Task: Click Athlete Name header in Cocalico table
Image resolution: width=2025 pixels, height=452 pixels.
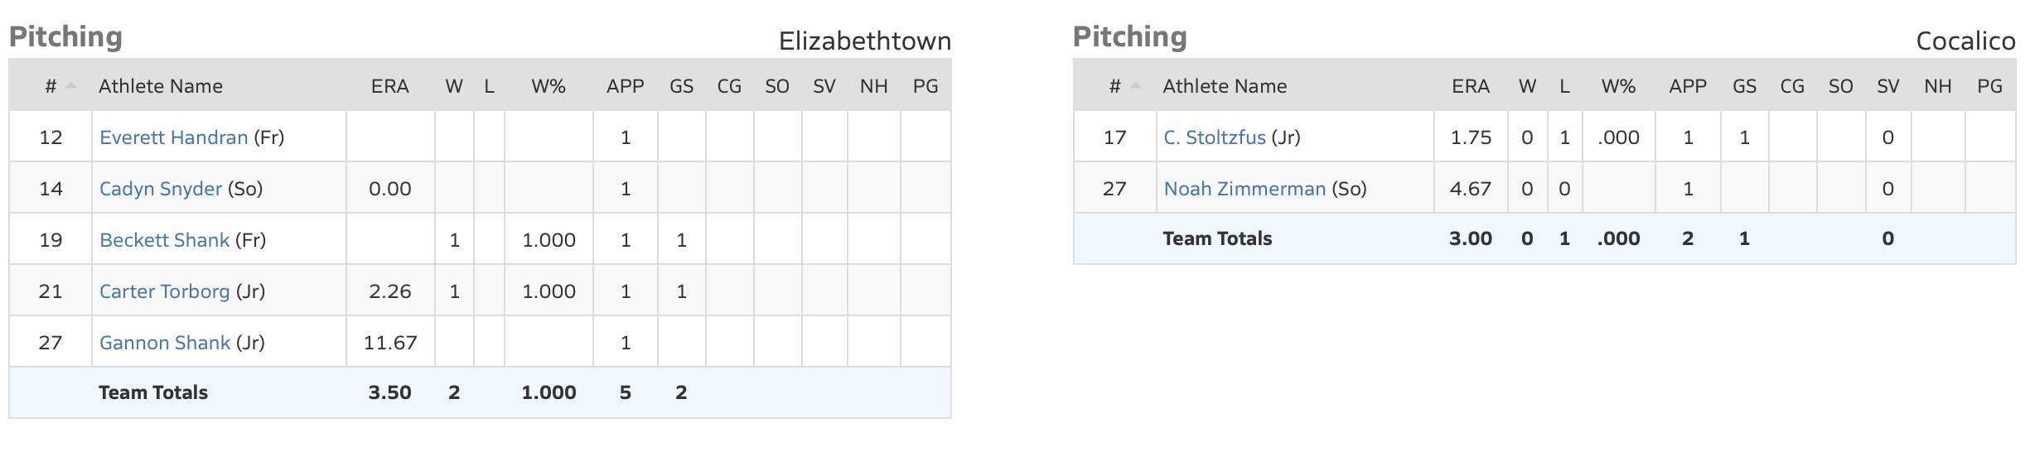Action: 1225,86
